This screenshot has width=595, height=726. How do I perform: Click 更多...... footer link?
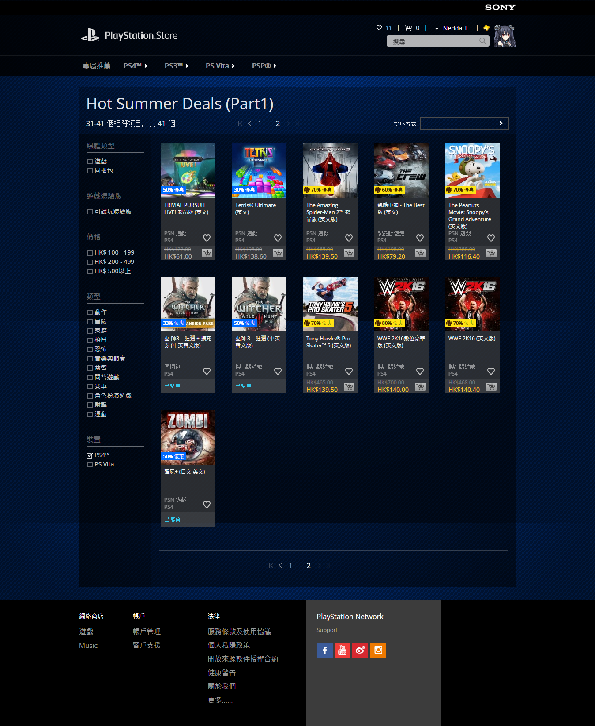[220, 700]
